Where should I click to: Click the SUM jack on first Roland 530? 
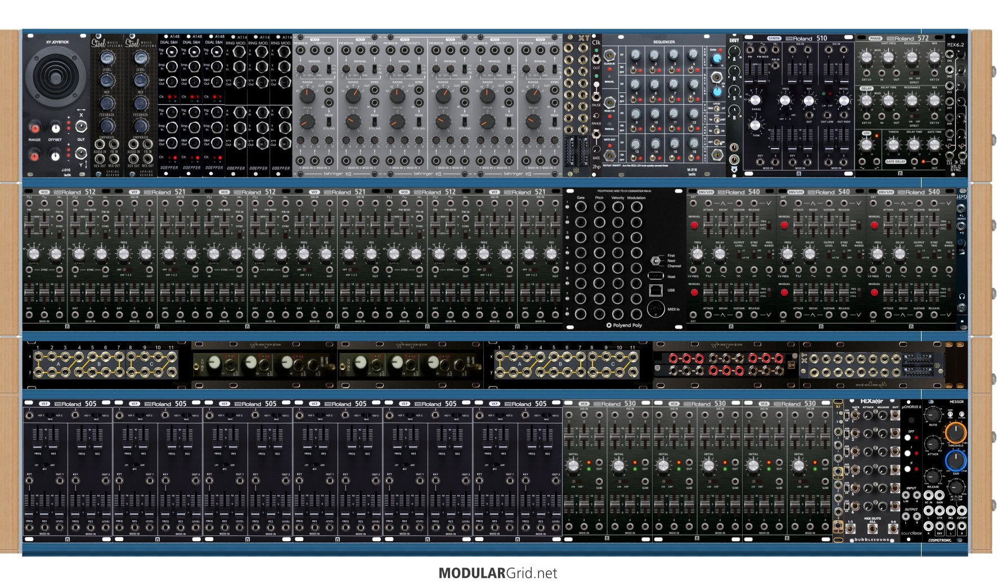coord(599,482)
